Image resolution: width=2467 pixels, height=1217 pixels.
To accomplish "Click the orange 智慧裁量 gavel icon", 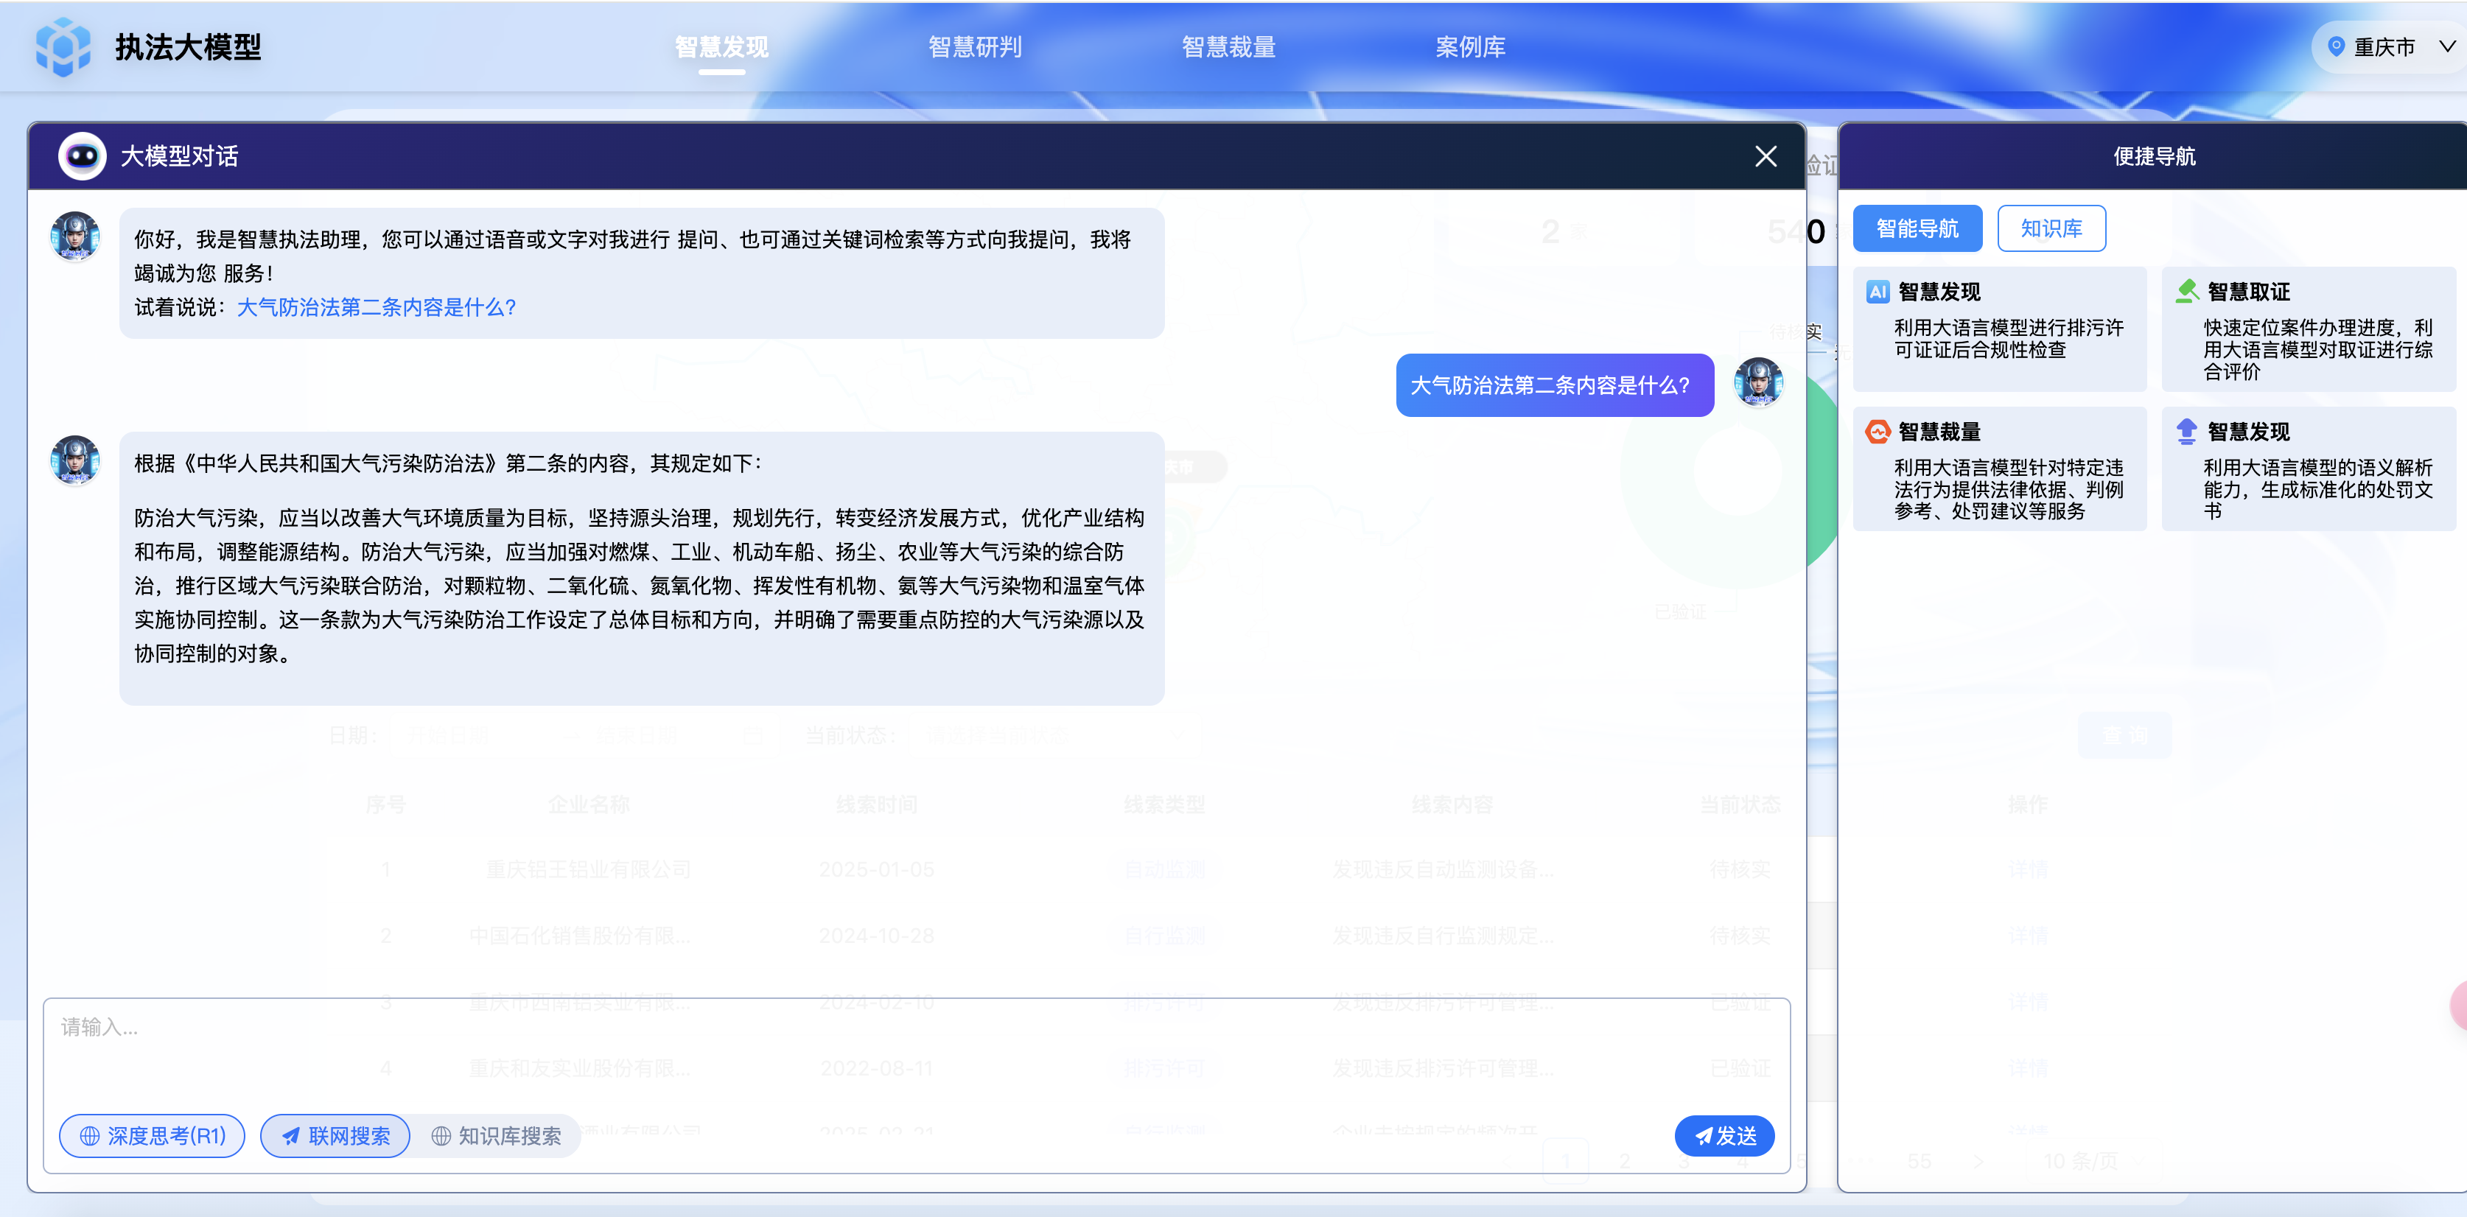I will coord(1879,432).
